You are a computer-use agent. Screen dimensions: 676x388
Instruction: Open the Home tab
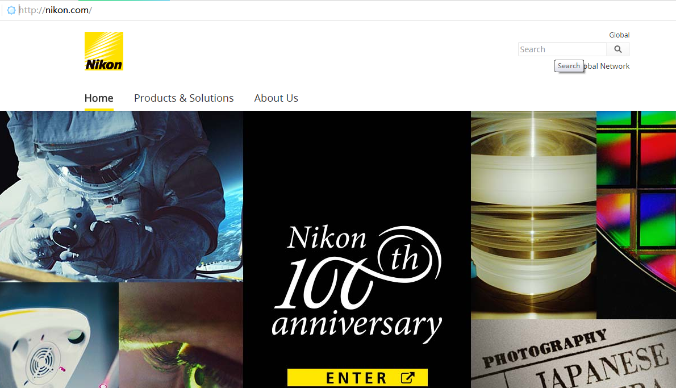pyautogui.click(x=99, y=98)
